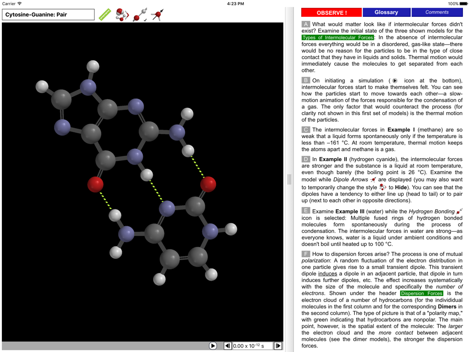Viewport: 470px width, 352px height.
Task: Switch to the OBSERVE ! tab
Action: (x=331, y=13)
